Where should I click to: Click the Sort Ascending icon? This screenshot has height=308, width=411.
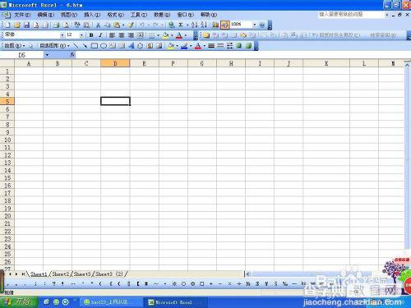(x=194, y=25)
